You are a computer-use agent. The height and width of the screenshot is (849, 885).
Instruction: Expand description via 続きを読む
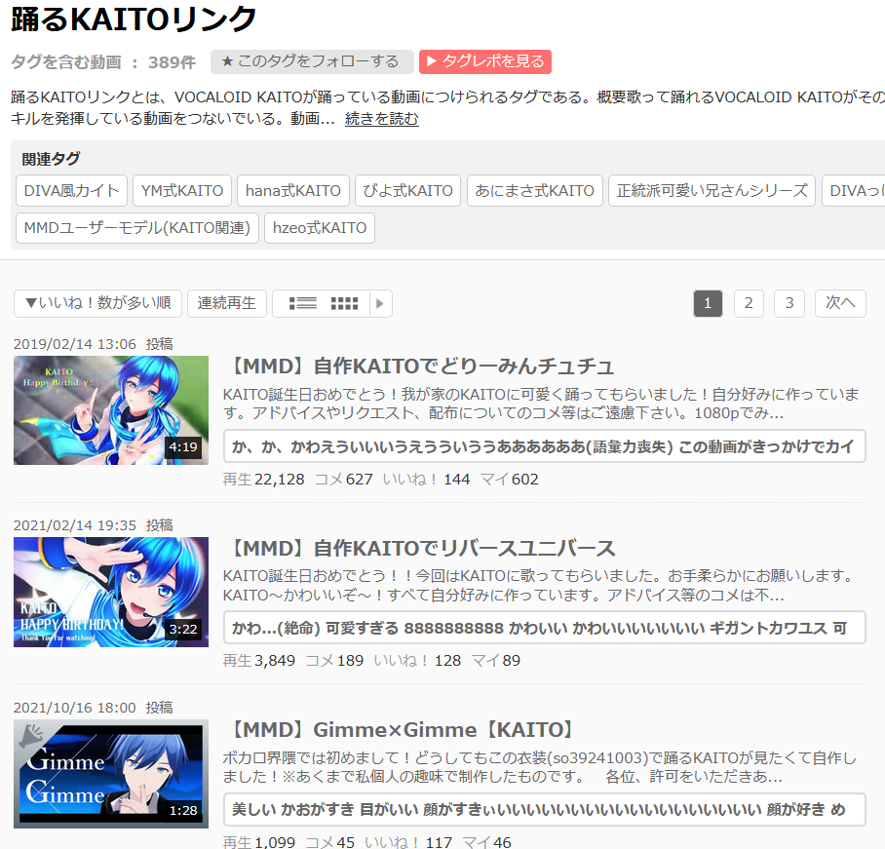coord(381,119)
